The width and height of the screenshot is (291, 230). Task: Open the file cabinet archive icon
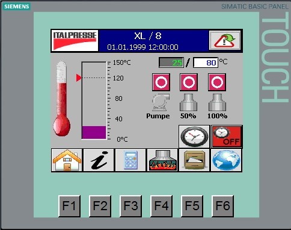tap(194, 160)
